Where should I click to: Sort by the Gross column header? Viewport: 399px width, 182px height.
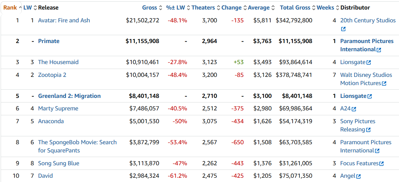[x=149, y=8]
